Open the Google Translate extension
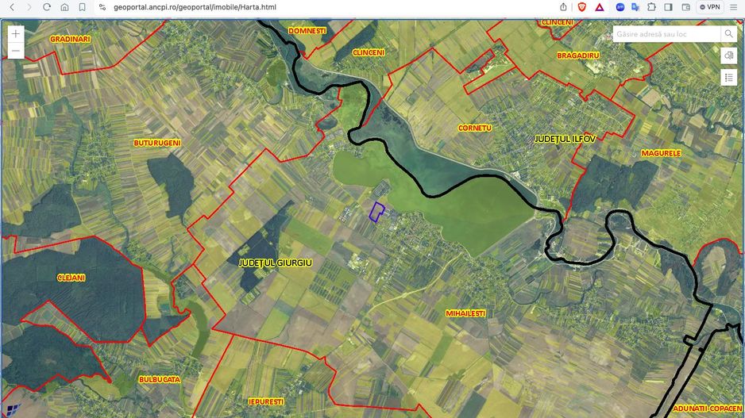 tap(635, 7)
